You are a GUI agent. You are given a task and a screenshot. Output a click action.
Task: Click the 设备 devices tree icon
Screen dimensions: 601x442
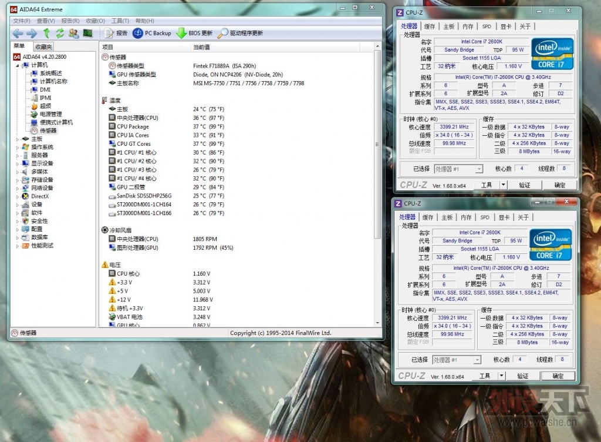26,205
